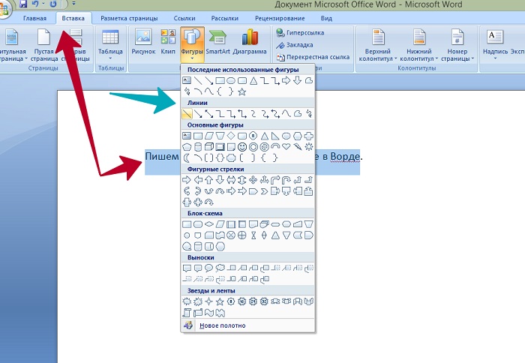Insert a Диаграмма chart
Image resolution: width=525 pixels, height=363 pixels.
pyautogui.click(x=250, y=42)
